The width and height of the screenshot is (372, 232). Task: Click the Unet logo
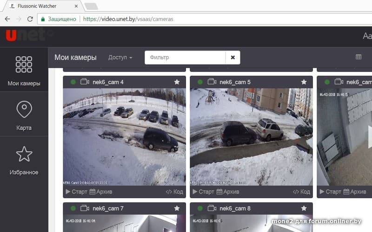[26, 35]
